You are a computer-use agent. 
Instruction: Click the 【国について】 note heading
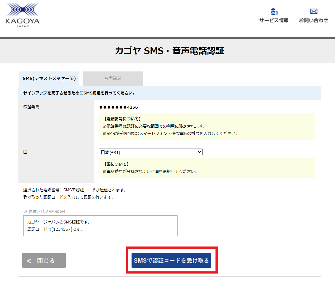click(x=117, y=164)
